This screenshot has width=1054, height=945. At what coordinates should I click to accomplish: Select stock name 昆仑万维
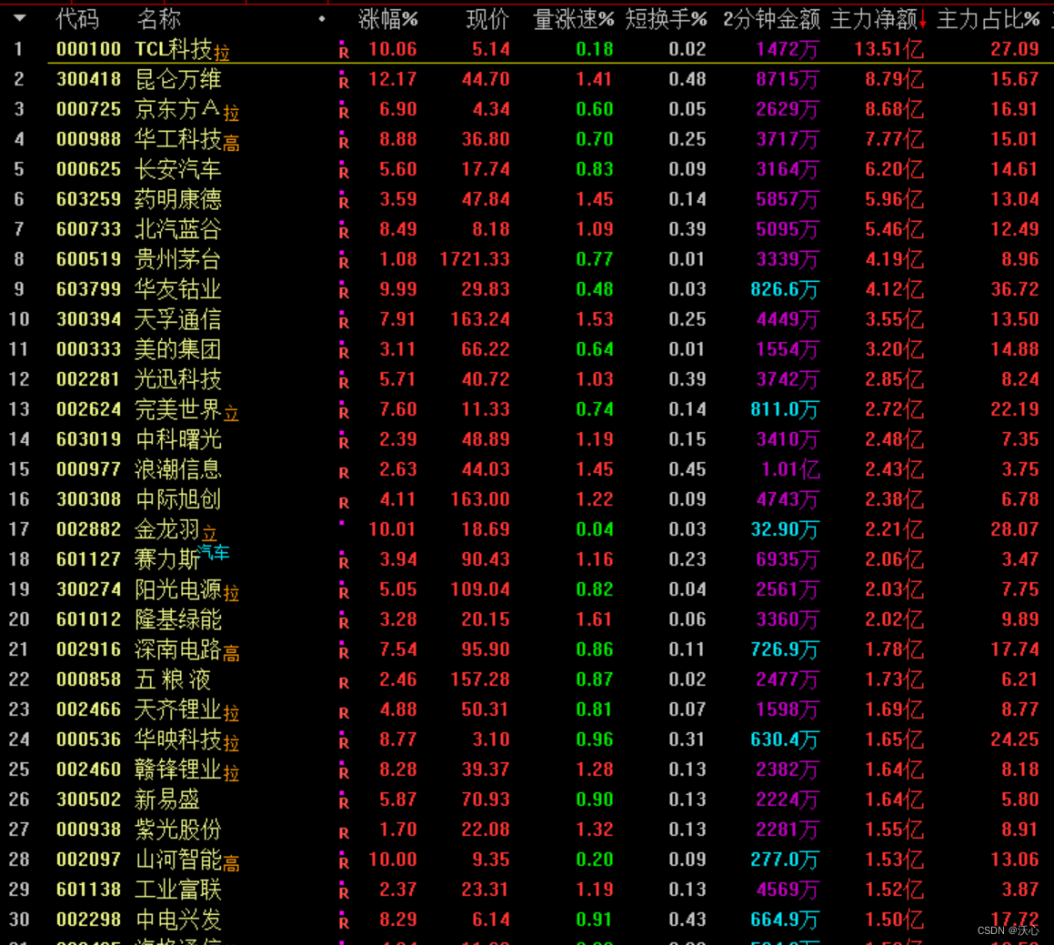tap(178, 79)
